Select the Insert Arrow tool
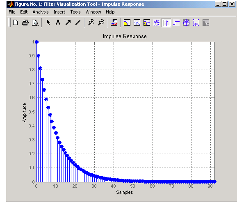Image resolution: width=237 pixels, height=202 pixels. click(x=68, y=23)
